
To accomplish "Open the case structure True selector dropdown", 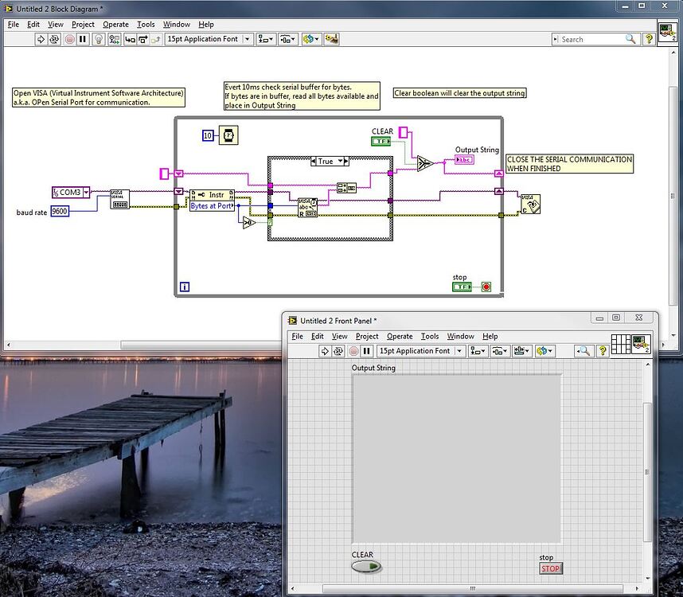I will (x=341, y=161).
